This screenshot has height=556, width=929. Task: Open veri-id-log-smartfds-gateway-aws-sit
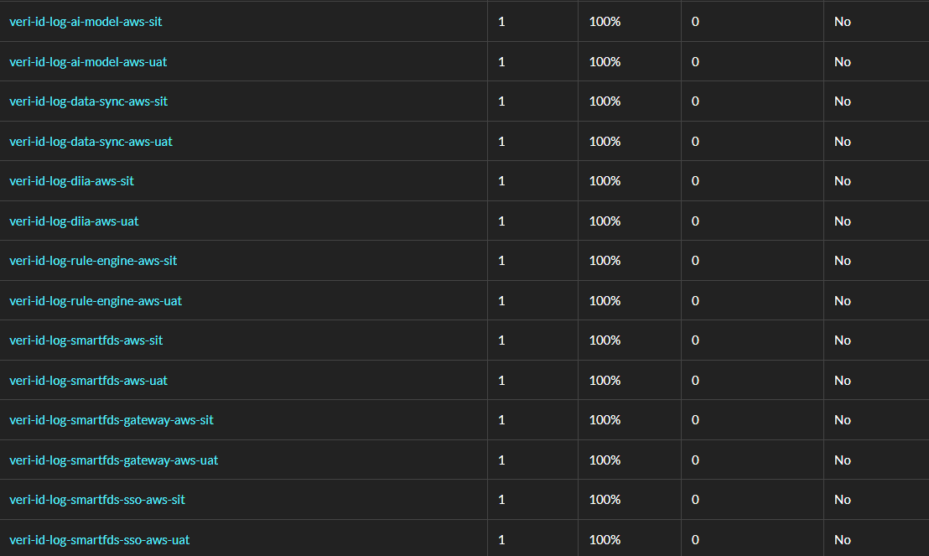[112, 420]
